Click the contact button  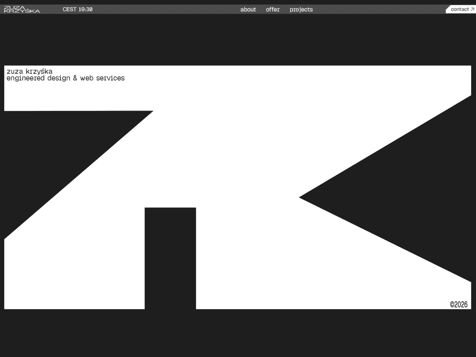pyautogui.click(x=461, y=9)
